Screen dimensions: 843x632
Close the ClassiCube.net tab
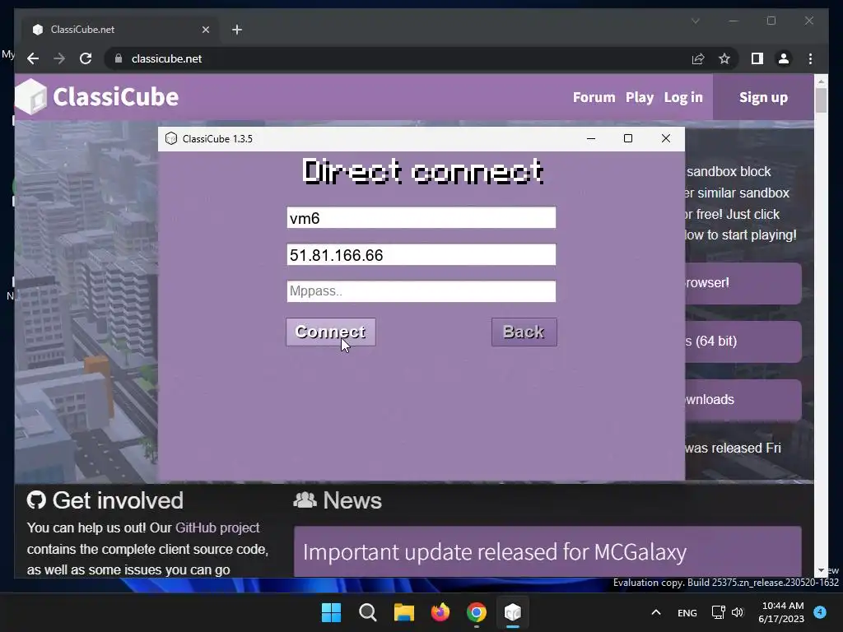[x=205, y=30]
